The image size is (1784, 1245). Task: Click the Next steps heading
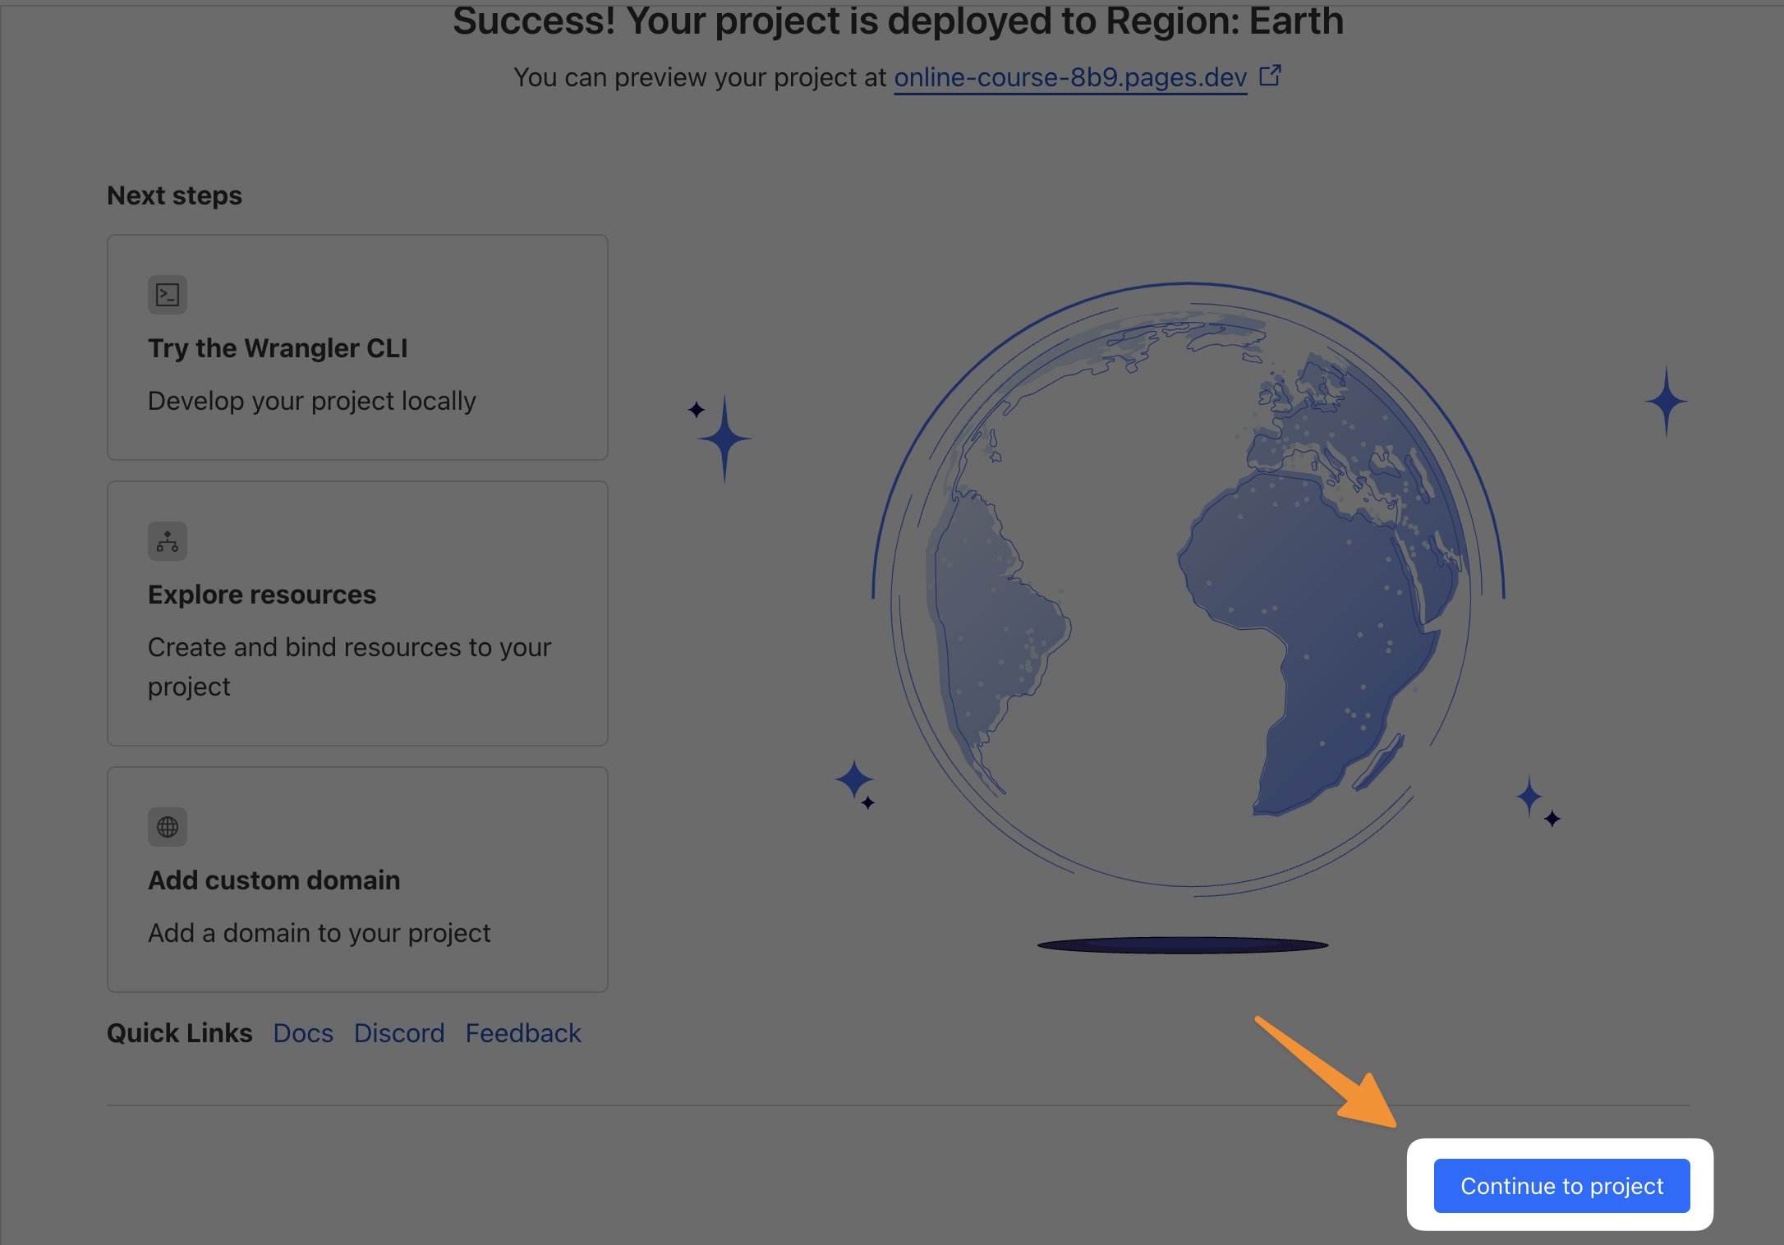point(174,195)
